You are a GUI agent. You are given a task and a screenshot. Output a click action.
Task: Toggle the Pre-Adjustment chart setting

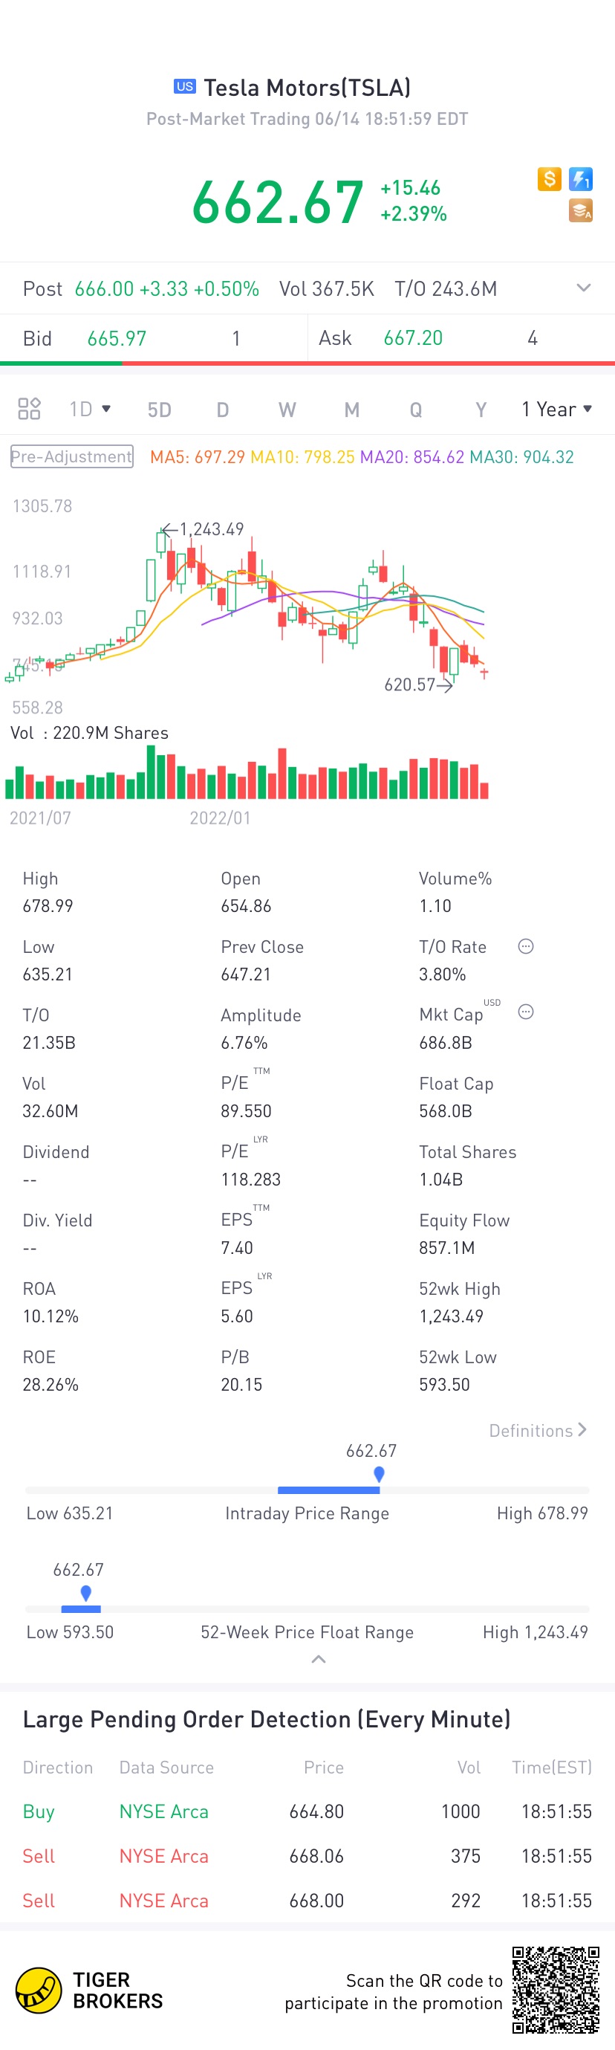(71, 457)
